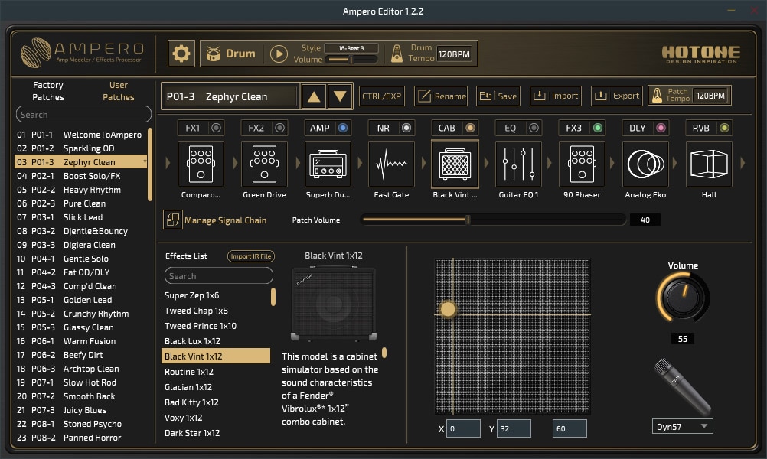
Task: Open the CTRL/EXP settings
Action: tap(381, 96)
